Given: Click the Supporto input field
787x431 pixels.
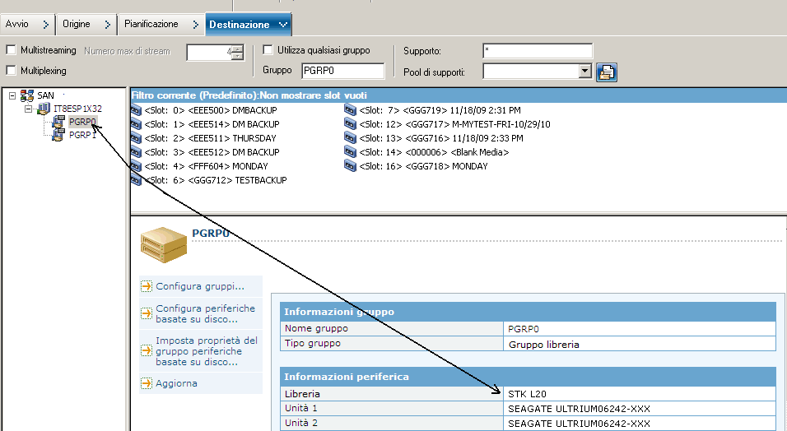Looking at the screenshot, I should point(538,51).
